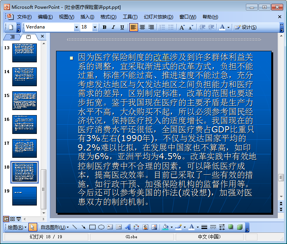Toggle Underline formatting

tap(122, 27)
